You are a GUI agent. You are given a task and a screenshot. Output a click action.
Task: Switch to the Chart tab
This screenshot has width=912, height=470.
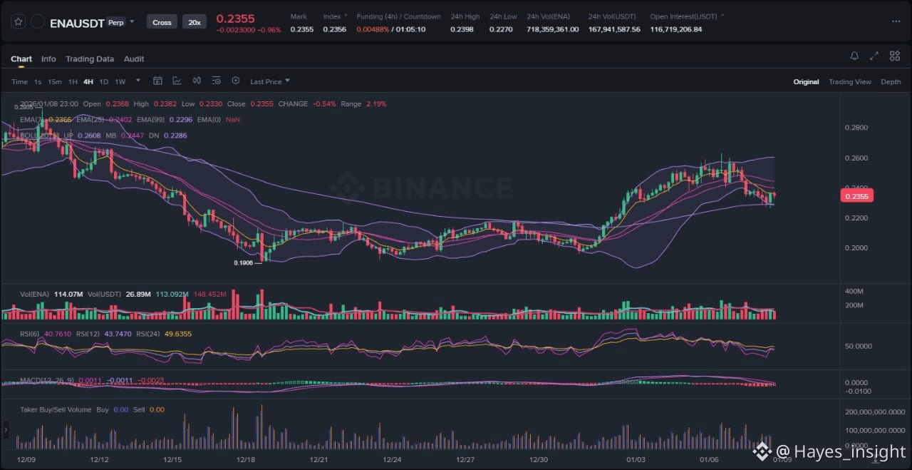[21, 59]
